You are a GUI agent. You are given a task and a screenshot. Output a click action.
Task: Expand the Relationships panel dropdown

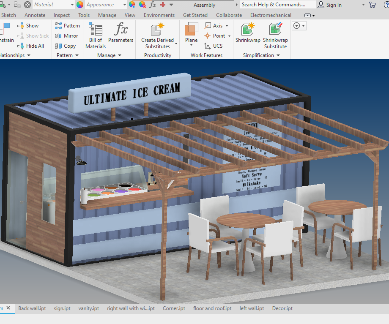29,55
